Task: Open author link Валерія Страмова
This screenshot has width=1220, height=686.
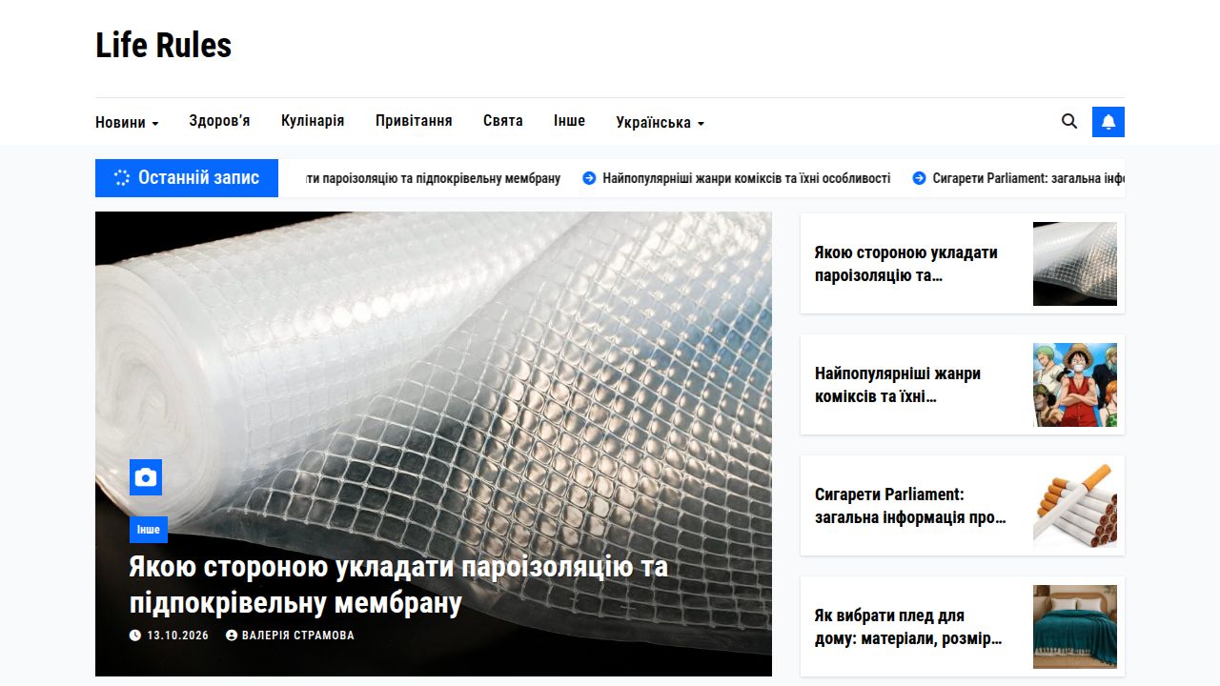Action: point(298,636)
